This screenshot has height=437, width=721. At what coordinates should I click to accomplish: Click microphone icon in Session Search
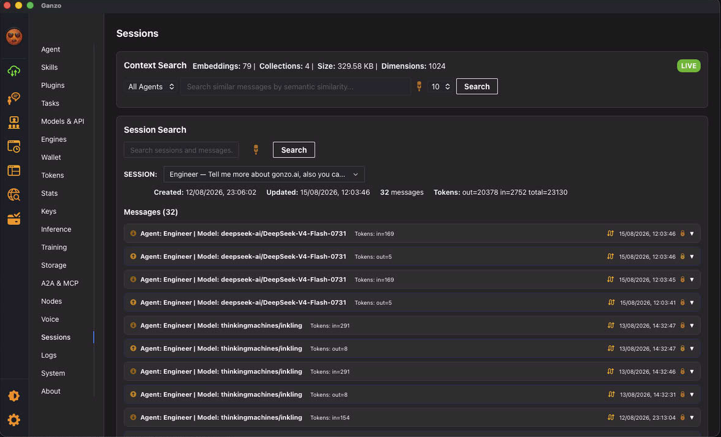(256, 149)
